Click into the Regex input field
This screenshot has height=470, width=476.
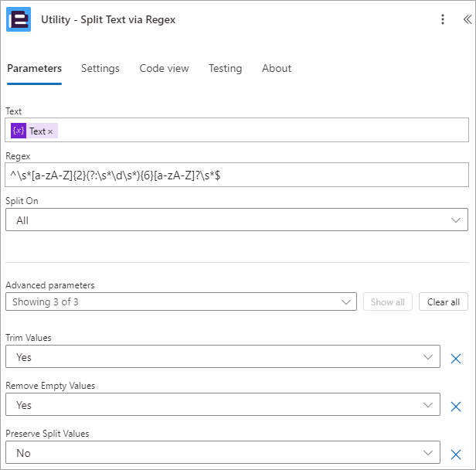tap(236, 175)
